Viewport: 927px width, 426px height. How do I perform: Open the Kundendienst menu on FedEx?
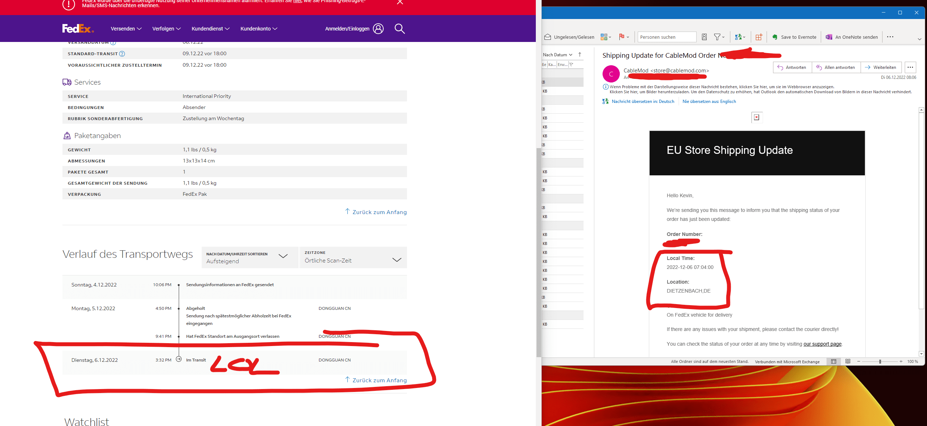click(x=211, y=28)
